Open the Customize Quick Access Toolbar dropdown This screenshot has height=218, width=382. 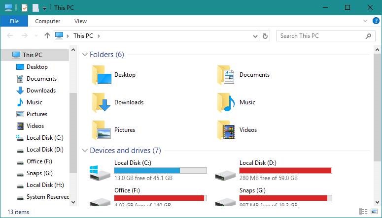click(44, 8)
